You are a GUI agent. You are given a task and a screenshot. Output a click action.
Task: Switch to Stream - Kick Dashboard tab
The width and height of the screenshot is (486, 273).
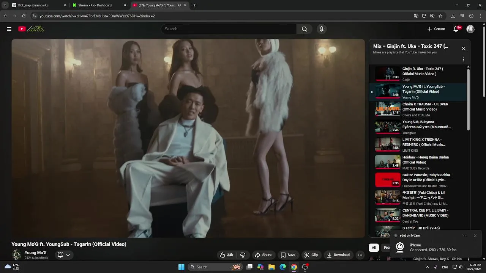(99, 5)
